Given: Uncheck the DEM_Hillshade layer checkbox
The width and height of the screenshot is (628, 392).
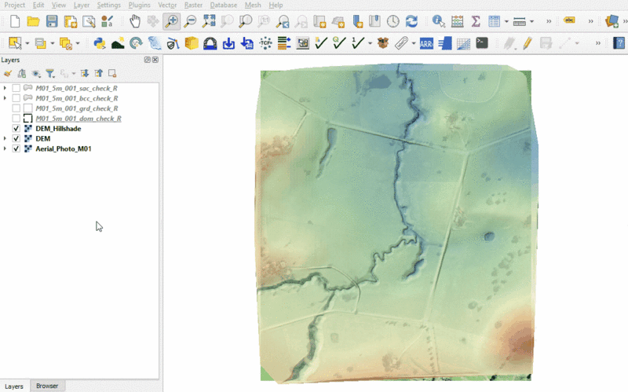Looking at the screenshot, I should 16,129.
